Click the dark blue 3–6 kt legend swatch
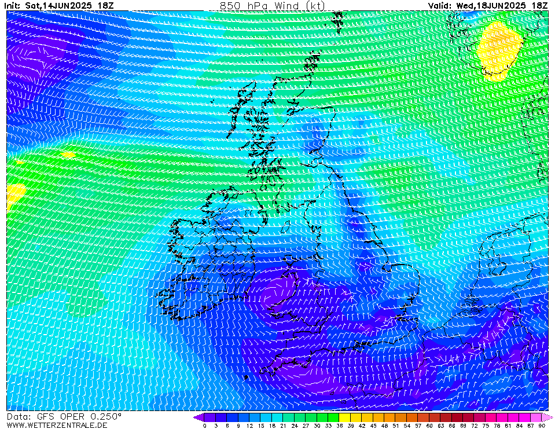Image resolution: width=555 pixels, height=429 pixels. coord(221,417)
